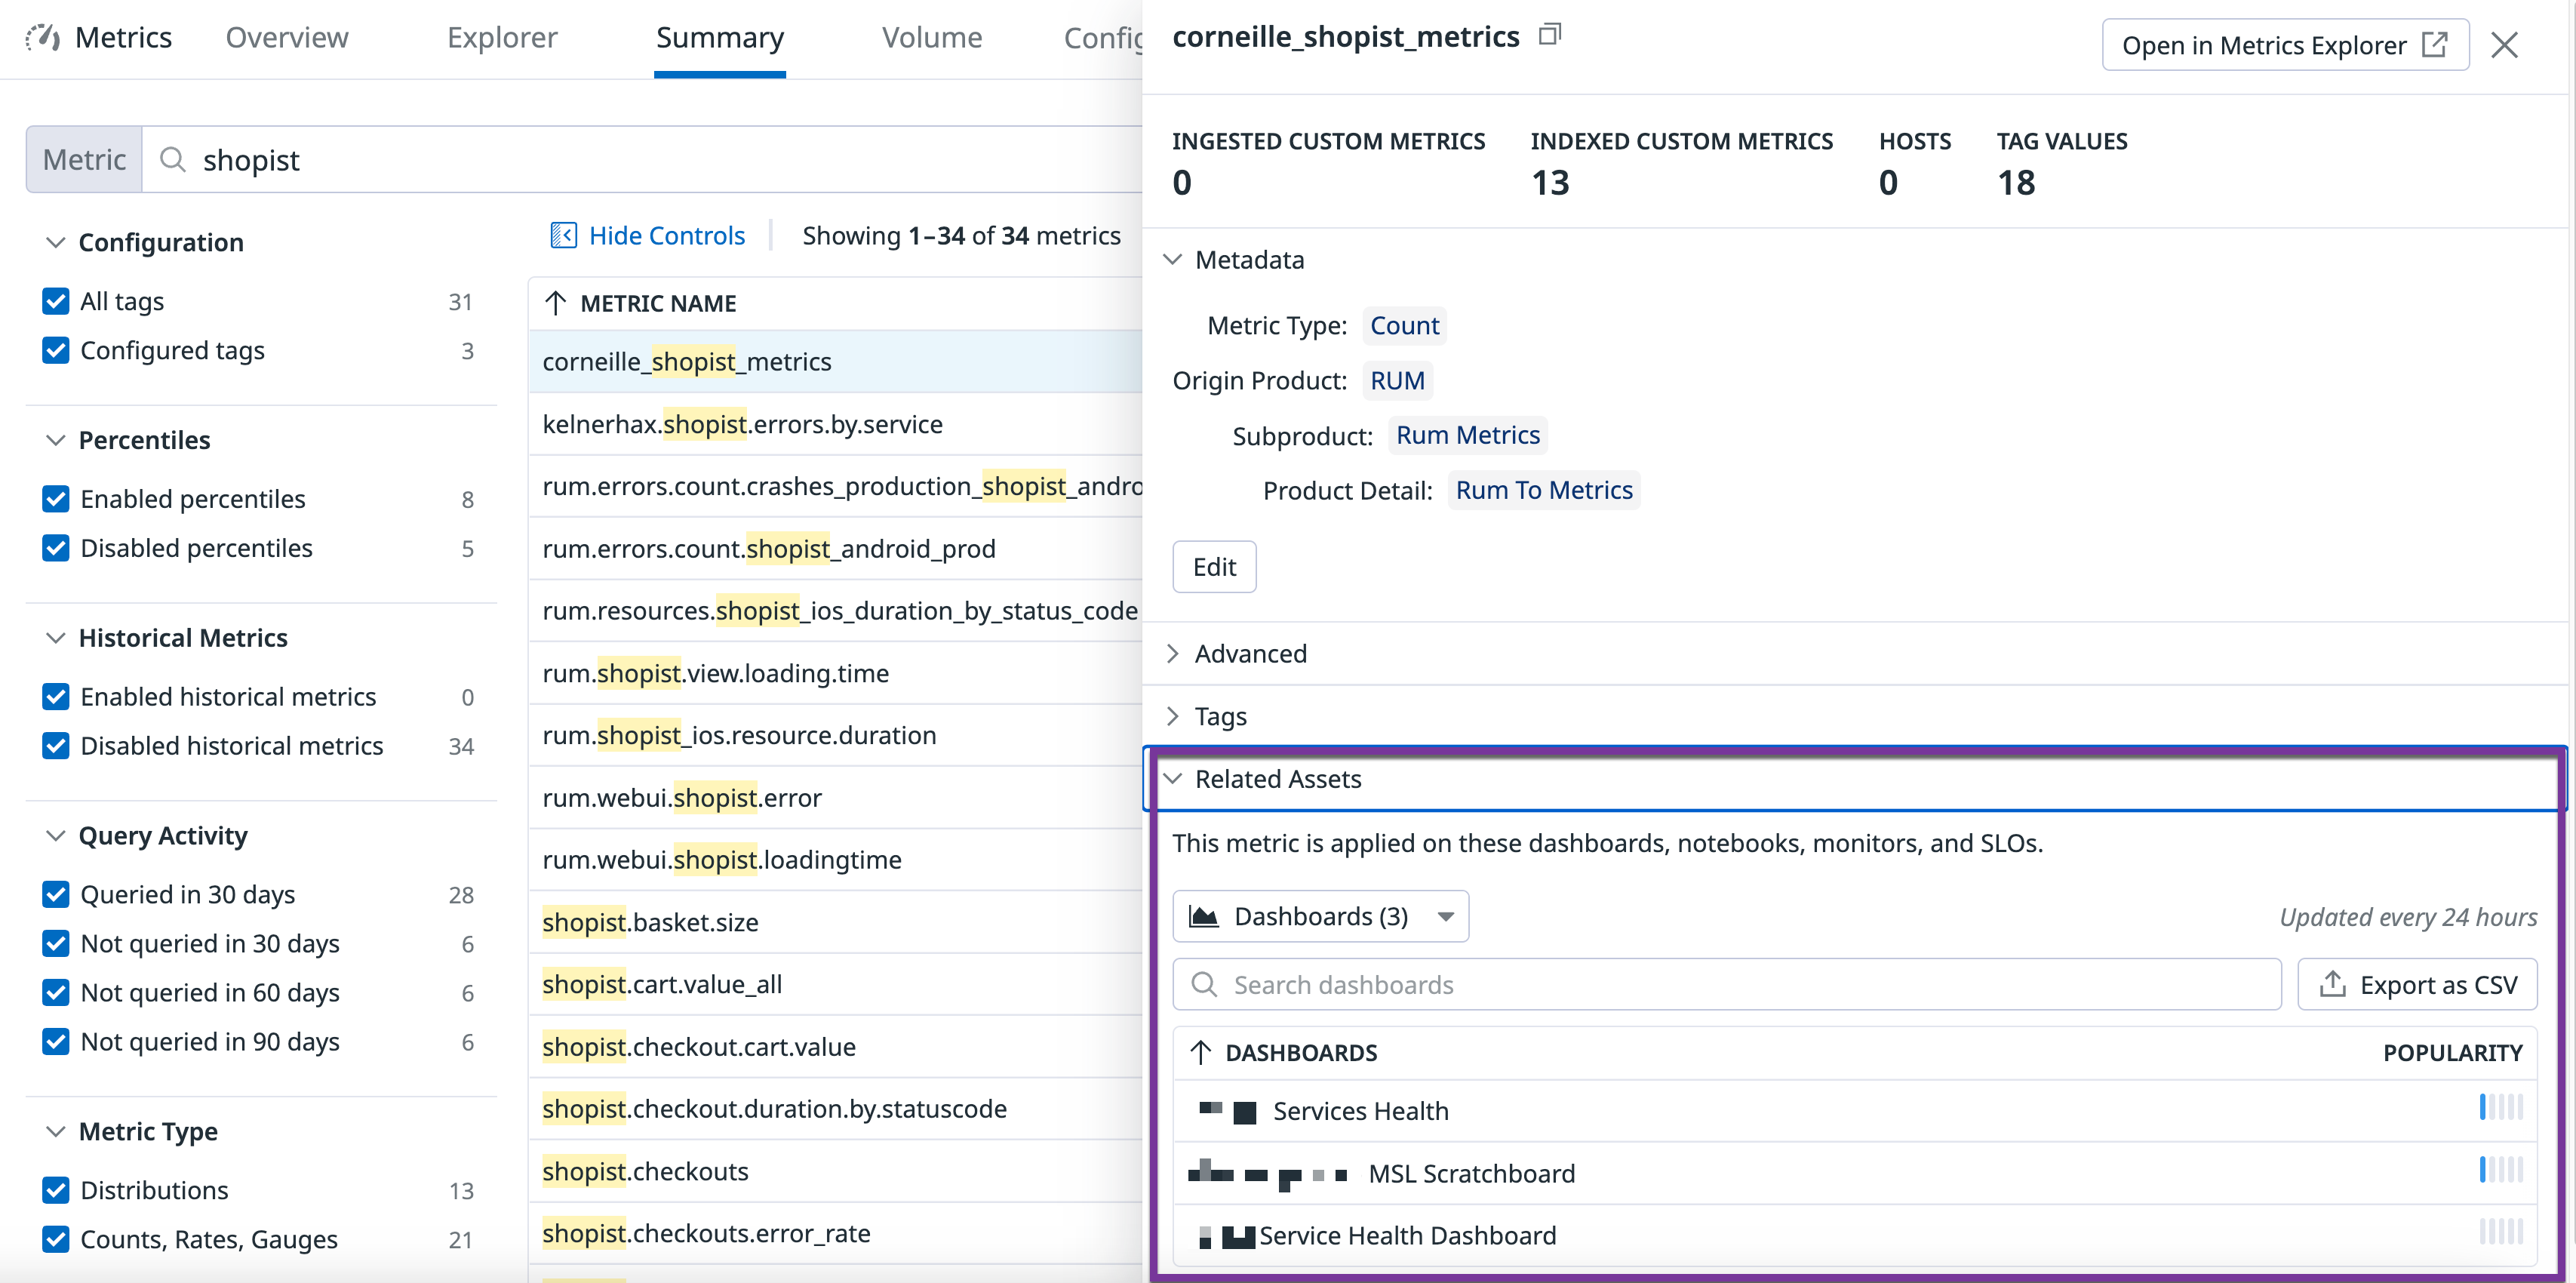Click the Dashboards area chart icon
Screen dimensions: 2576x1283
pos(1204,916)
